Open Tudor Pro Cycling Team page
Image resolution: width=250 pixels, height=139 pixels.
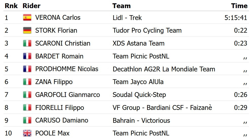tap(147, 30)
